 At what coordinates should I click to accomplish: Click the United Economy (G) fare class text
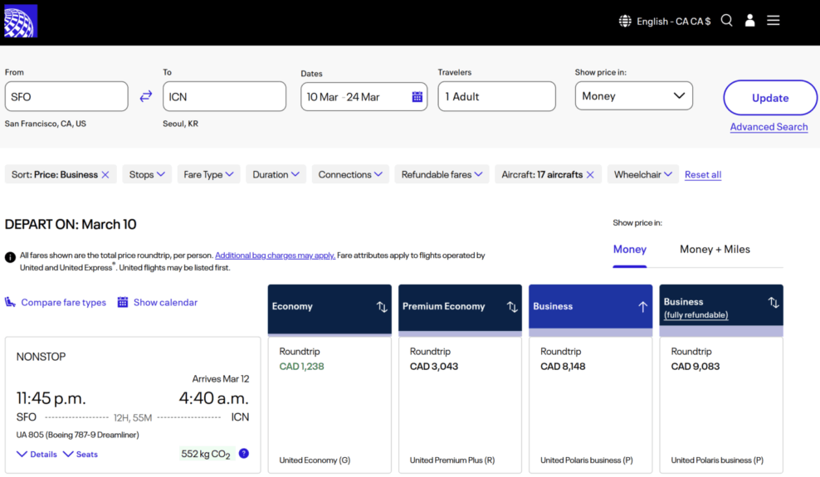[315, 460]
